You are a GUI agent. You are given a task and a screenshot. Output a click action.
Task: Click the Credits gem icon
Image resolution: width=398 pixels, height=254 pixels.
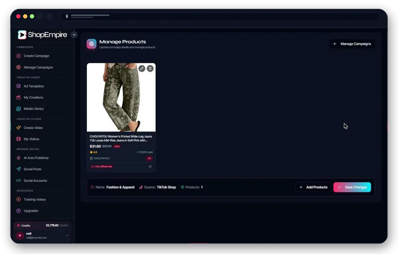click(x=18, y=226)
